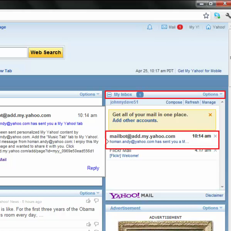Delete the mailbot@add.my.yahoo.com message
Screen dimensions: 231x231
pos(215,136)
